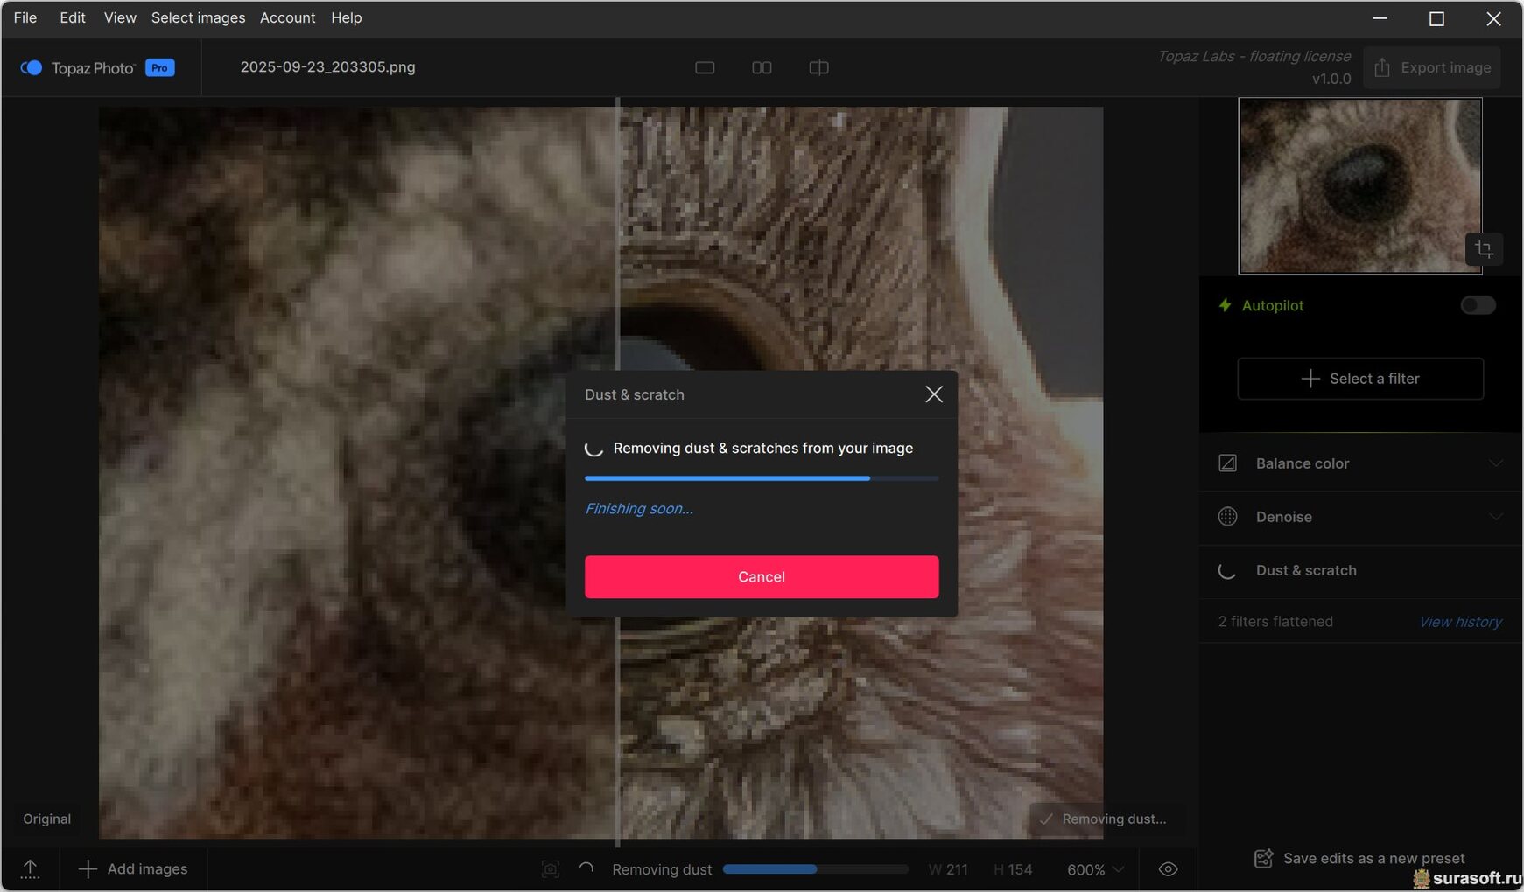This screenshot has height=892, width=1524.
Task: Click the eye preview thumbnail image
Action: pos(1359,185)
